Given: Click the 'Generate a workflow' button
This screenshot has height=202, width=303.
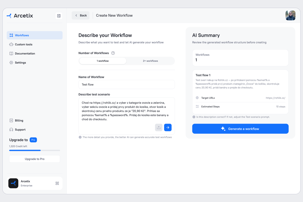Looking at the screenshot, I should click(240, 129).
